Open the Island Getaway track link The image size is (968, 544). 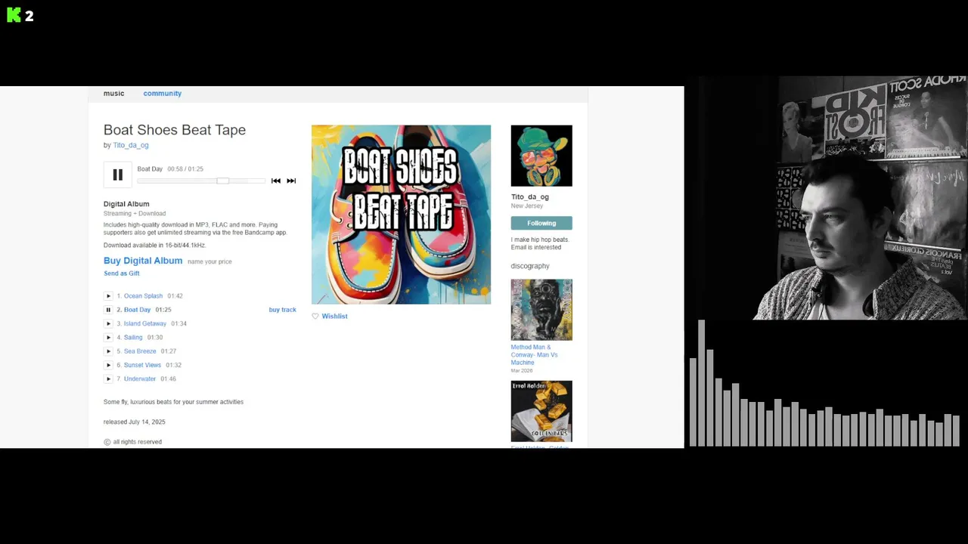[x=145, y=323]
